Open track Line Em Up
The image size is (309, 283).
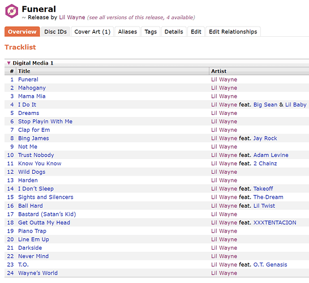[x=33, y=239]
